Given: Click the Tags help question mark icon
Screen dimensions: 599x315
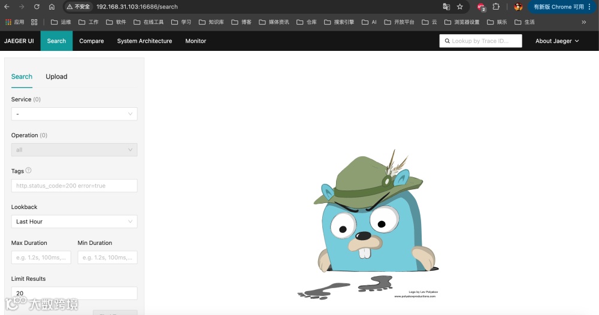Looking at the screenshot, I should pos(29,171).
